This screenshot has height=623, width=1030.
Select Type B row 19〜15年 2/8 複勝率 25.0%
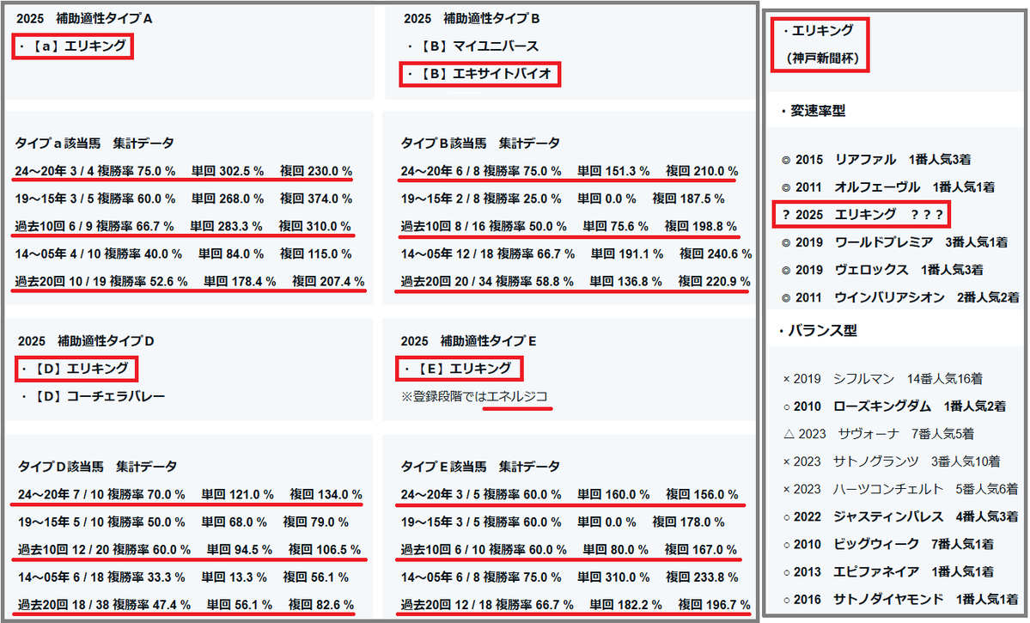click(563, 199)
